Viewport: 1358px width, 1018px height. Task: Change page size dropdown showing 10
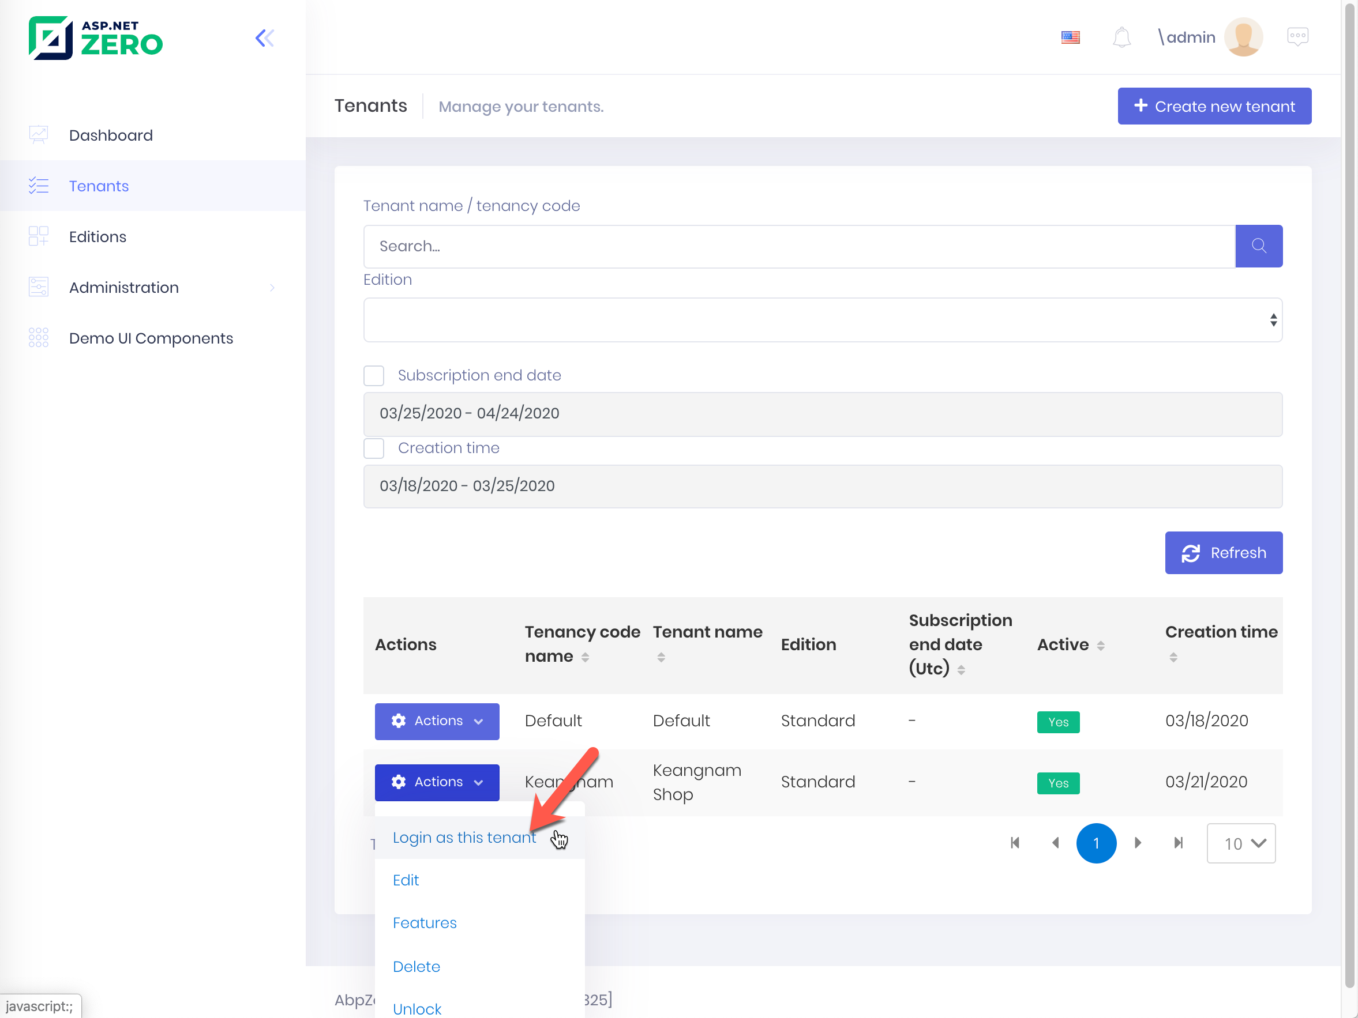click(1240, 843)
